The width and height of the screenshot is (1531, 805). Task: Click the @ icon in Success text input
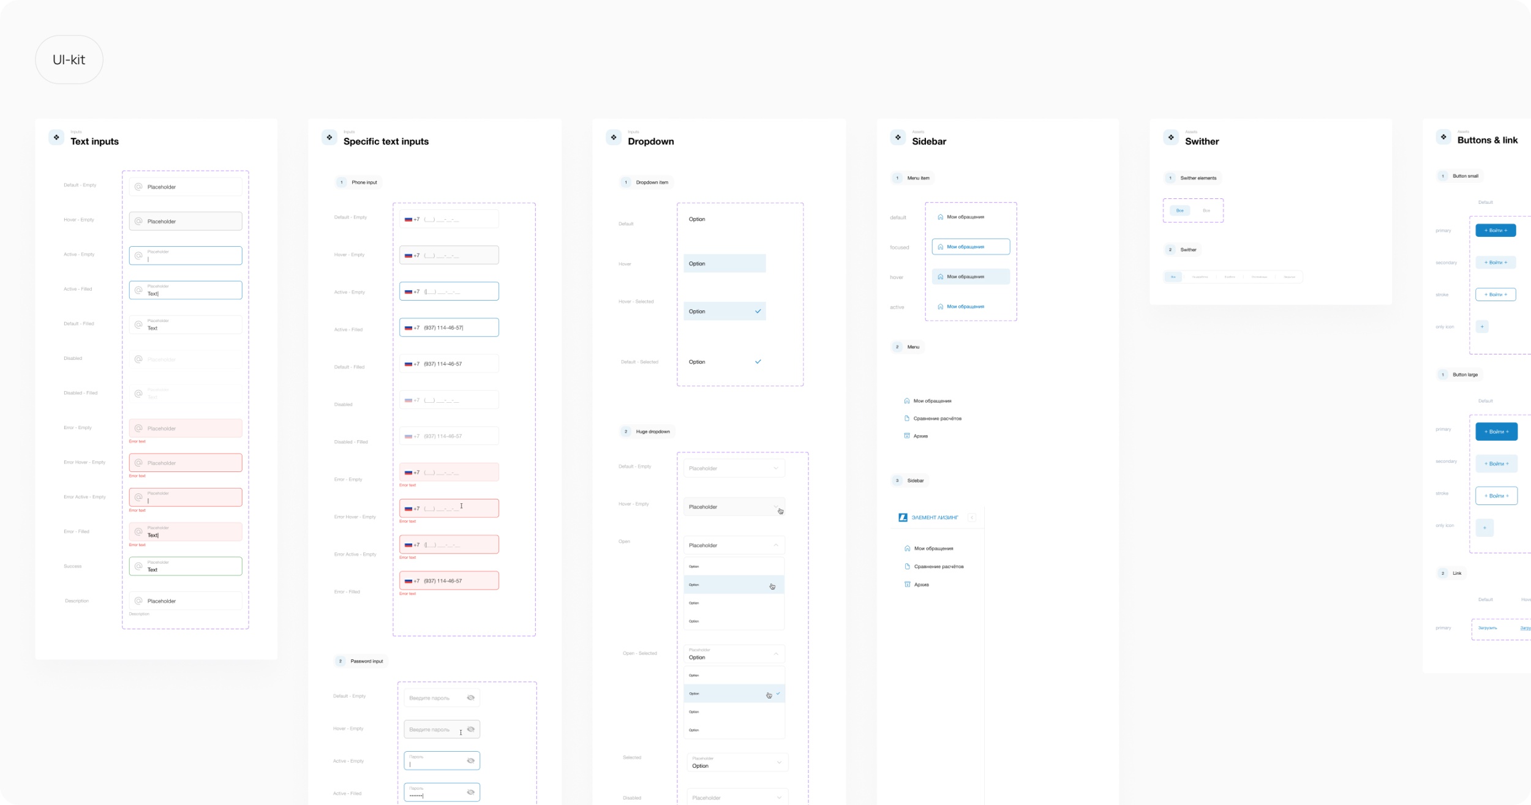(138, 566)
